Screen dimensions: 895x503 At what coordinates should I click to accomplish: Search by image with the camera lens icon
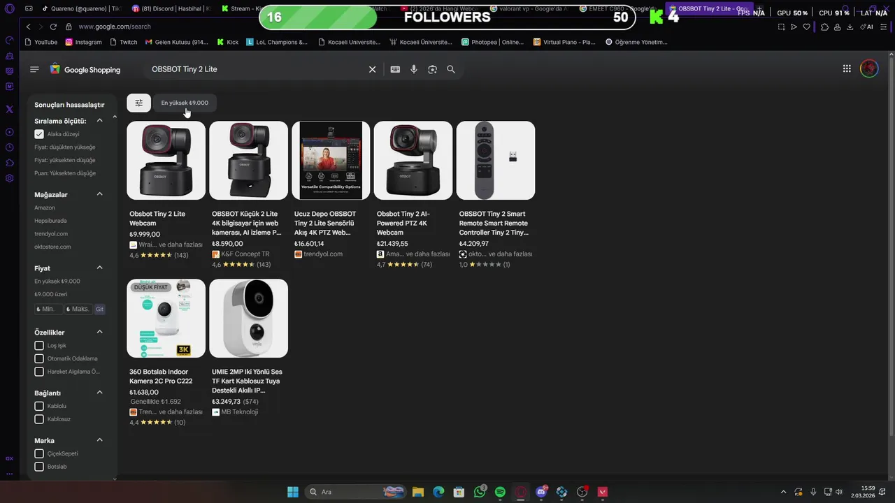tap(432, 69)
